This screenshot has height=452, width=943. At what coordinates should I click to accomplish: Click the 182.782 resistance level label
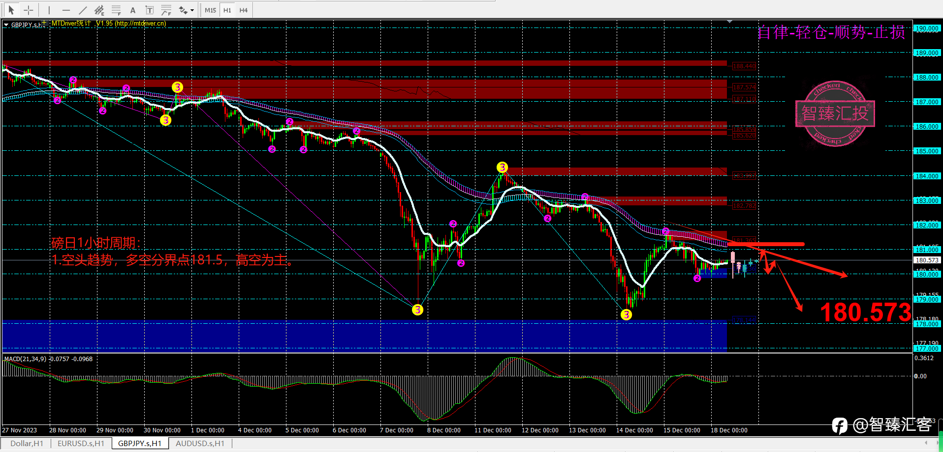744,205
